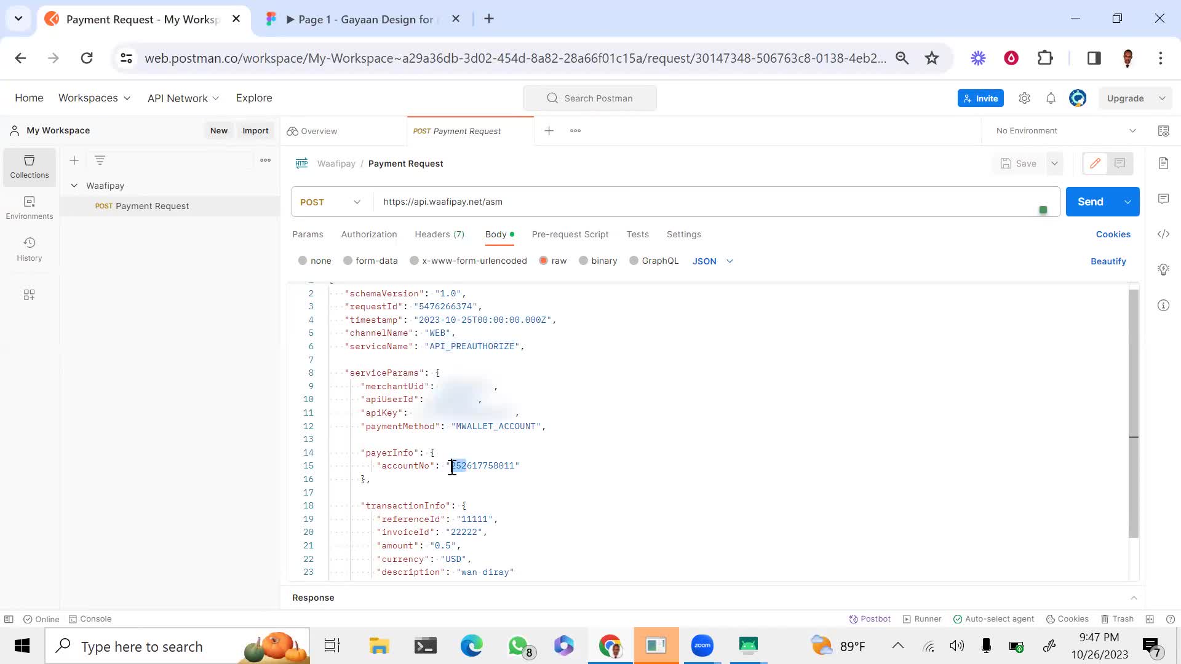Collapse the Waafipay collection
The height and width of the screenshot is (664, 1181).
(74, 185)
